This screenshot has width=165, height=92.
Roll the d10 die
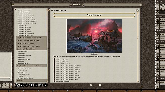26,85
